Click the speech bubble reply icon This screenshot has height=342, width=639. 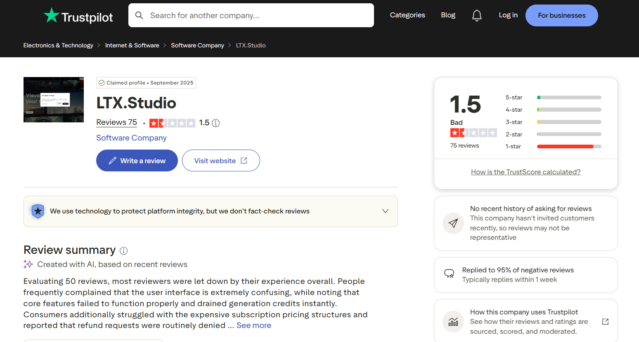point(449,274)
